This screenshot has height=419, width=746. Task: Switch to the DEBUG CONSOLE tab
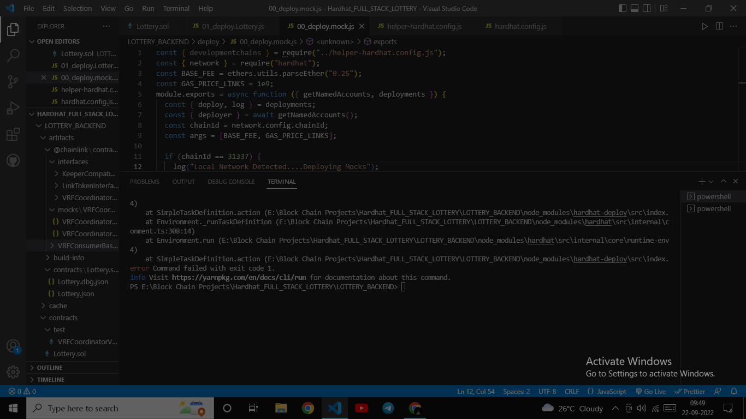tap(231, 182)
